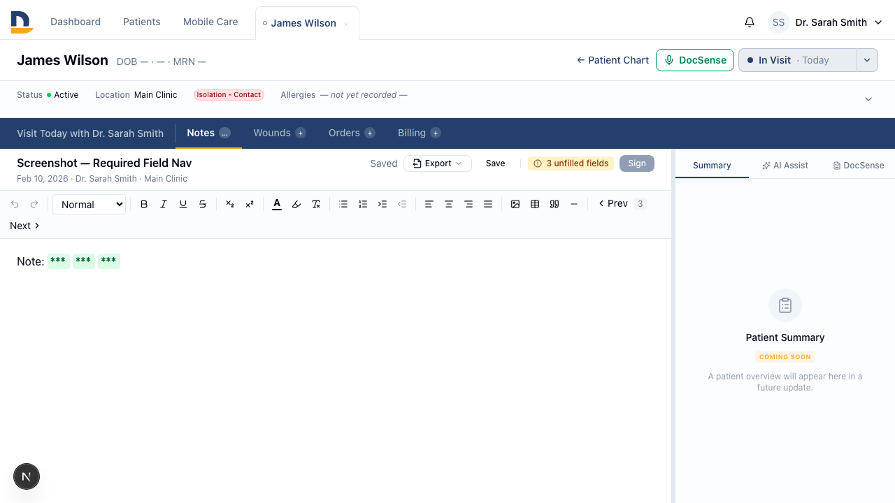
Task: Click the SS user avatar
Action: (x=779, y=22)
